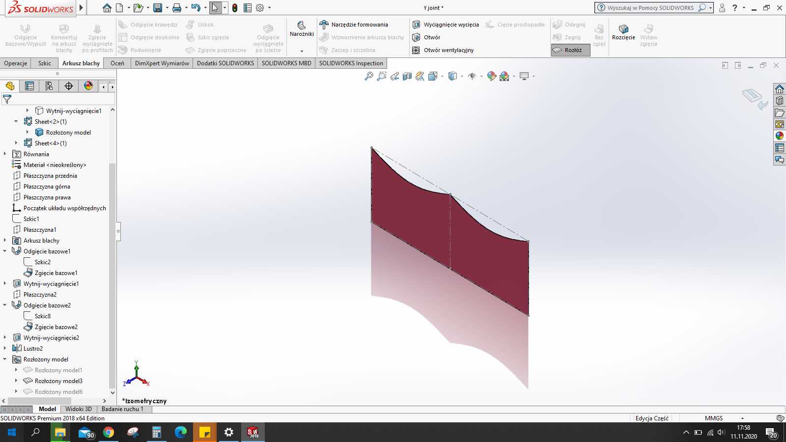Click Zoom to area icon
The width and height of the screenshot is (786, 442).
(382, 76)
